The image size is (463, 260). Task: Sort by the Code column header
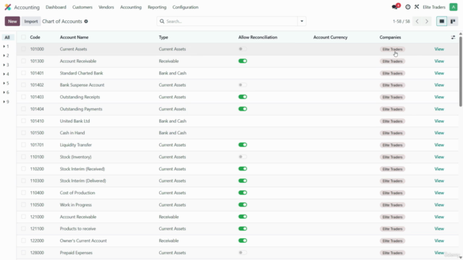[x=35, y=38]
